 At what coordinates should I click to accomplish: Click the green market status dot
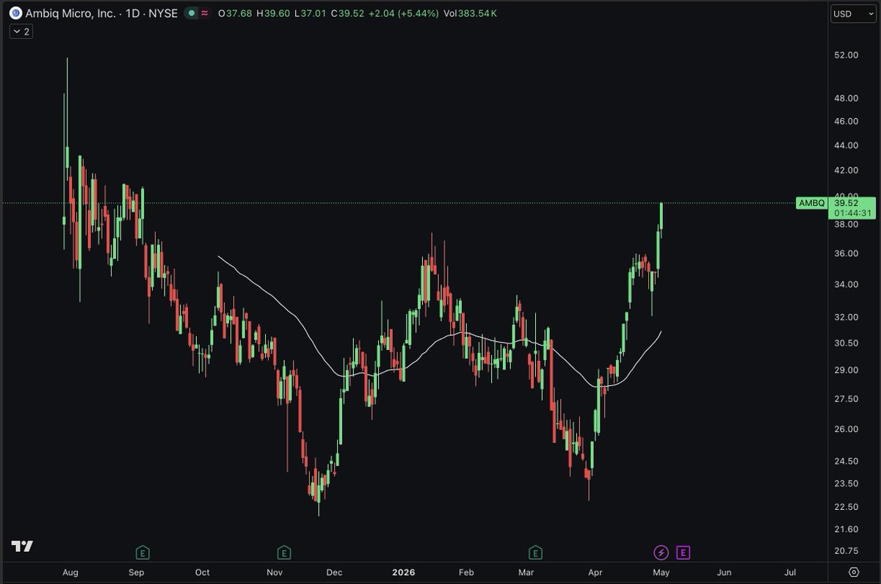click(192, 13)
